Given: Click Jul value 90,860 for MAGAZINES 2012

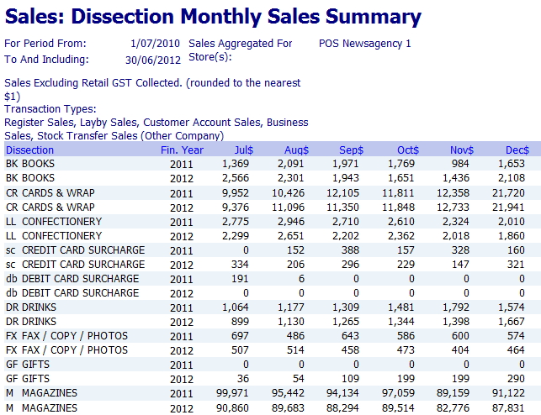Looking at the screenshot, I should click(x=232, y=408).
